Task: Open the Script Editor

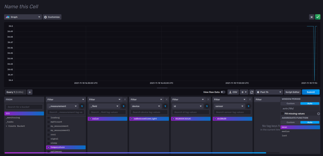Action: tap(292, 92)
